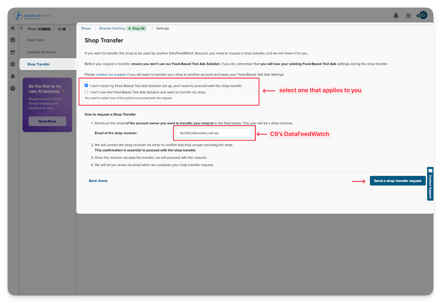The image size is (441, 303).
Task: Open the dashboard gauge icon in sidebar
Action: pyautogui.click(x=13, y=40)
